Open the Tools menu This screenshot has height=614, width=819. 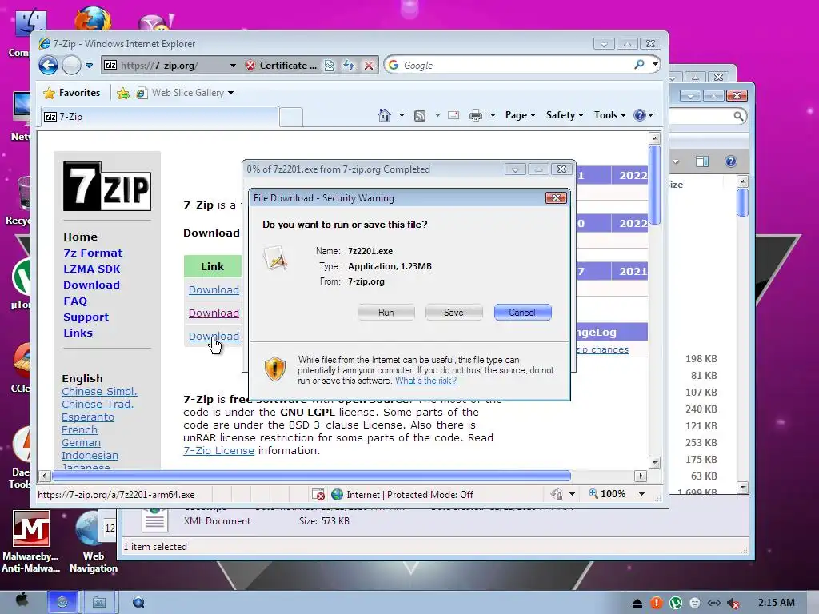tap(609, 115)
